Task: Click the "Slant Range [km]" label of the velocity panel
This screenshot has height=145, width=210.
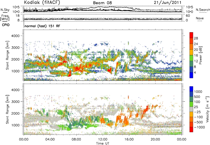Action: (x=7, y=109)
